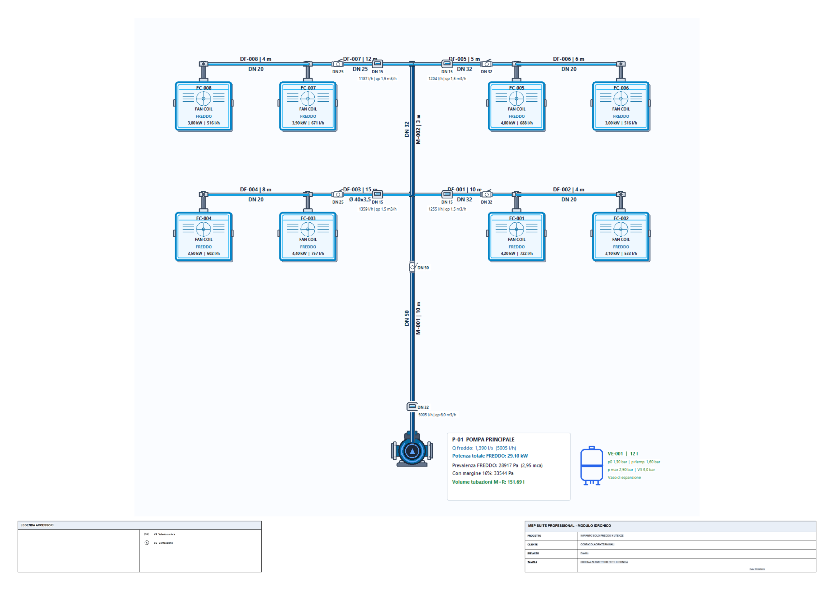
Task: Click the 'M-002 | 3 m' riser label
Action: (x=418, y=129)
